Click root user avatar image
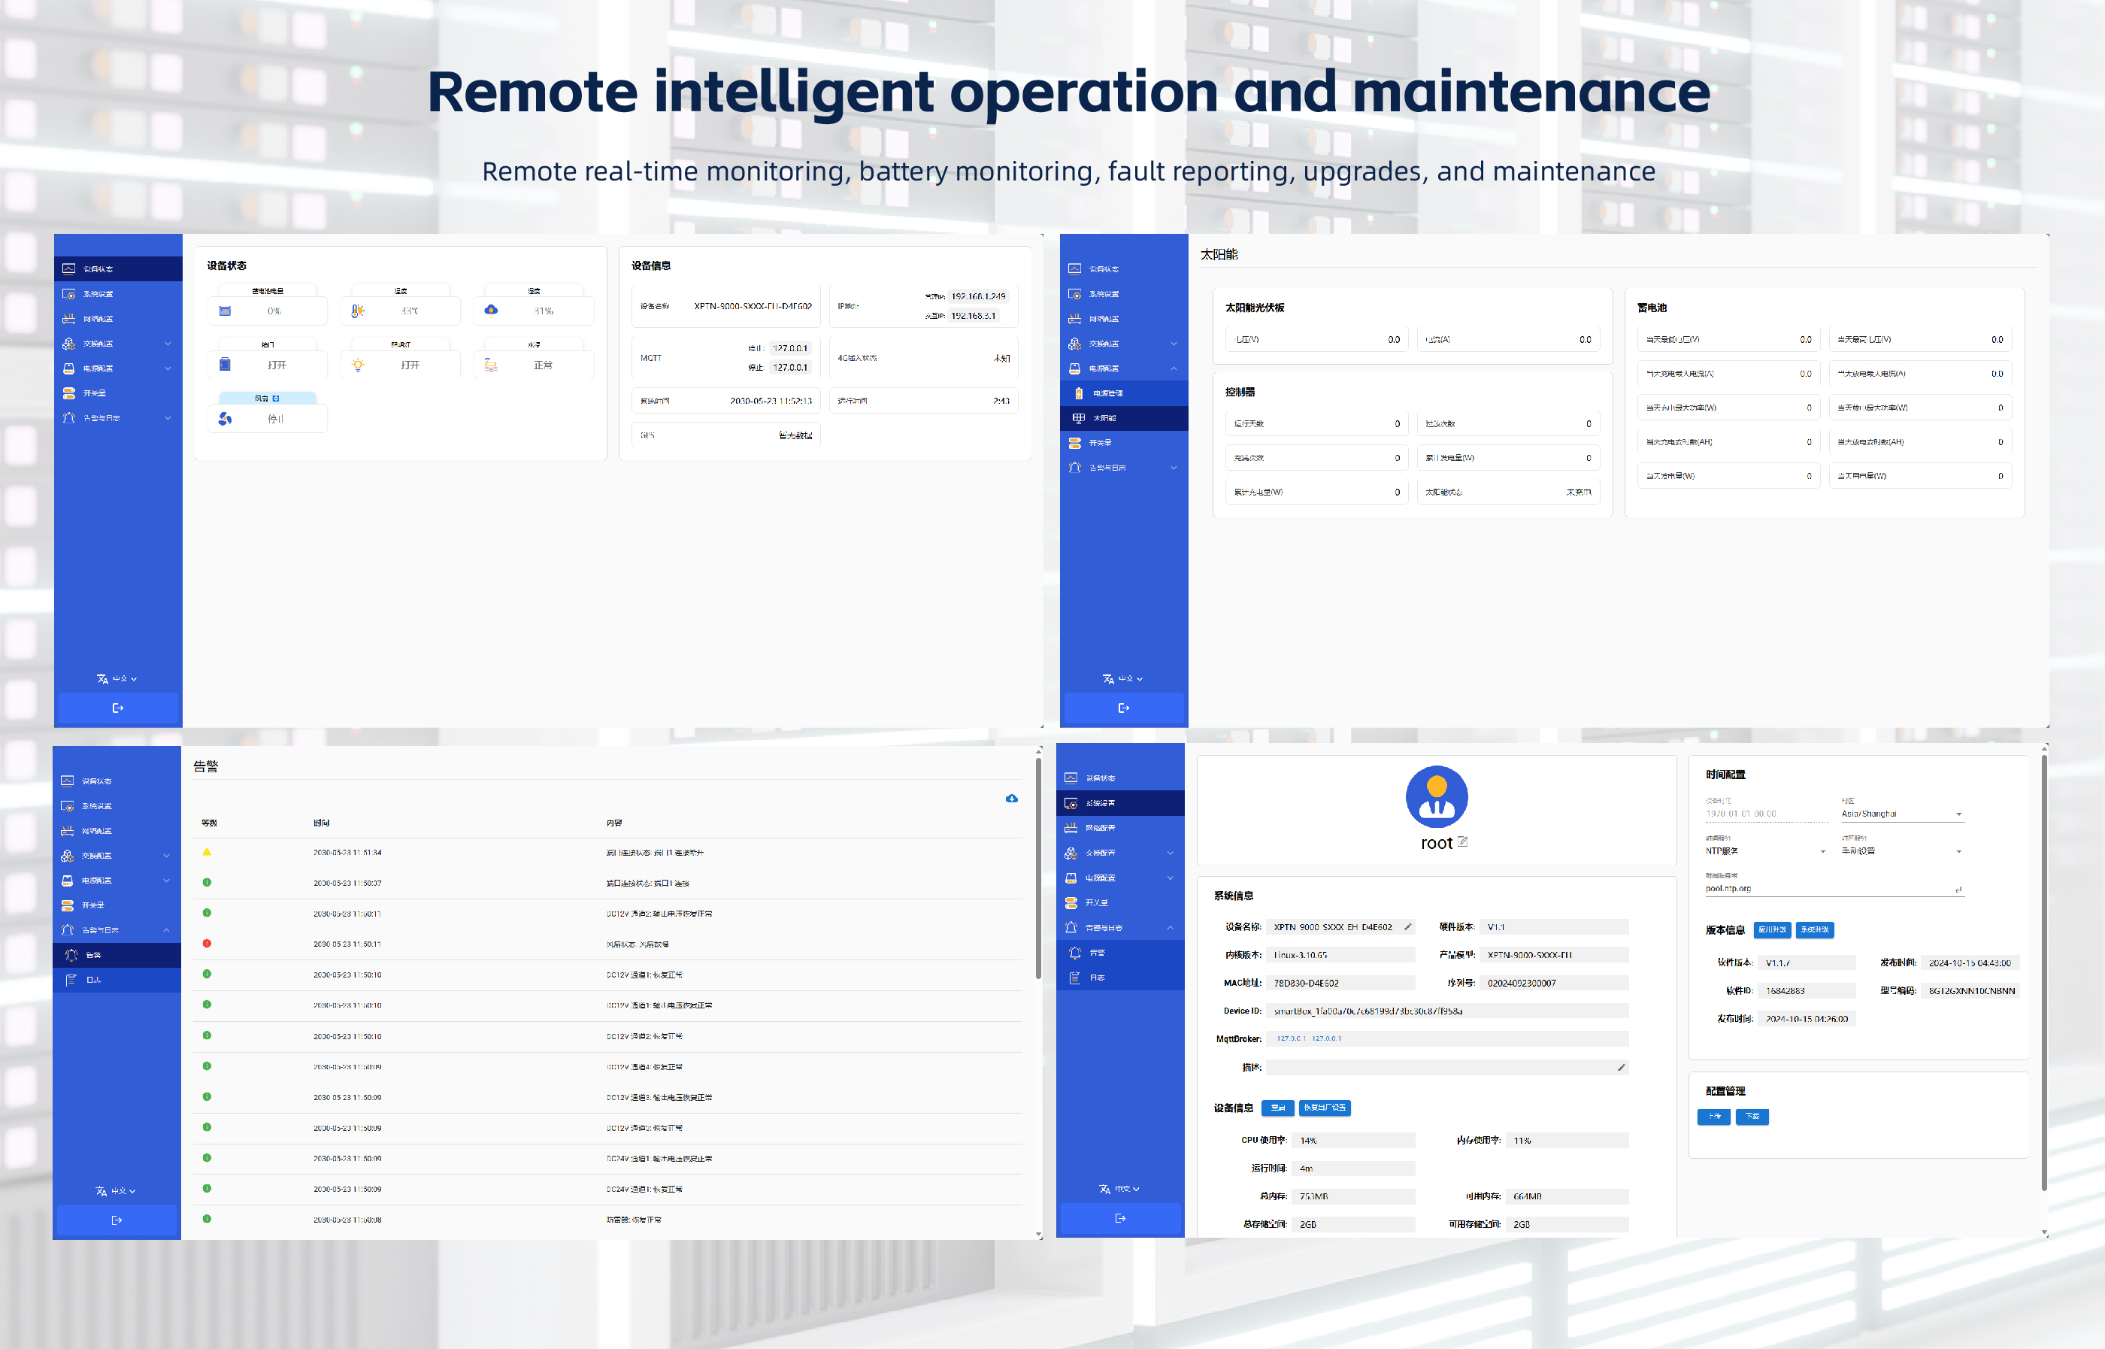This screenshot has width=2105, height=1349. (1436, 796)
